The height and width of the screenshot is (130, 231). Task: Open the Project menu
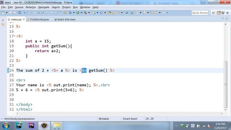[x=66, y=7]
